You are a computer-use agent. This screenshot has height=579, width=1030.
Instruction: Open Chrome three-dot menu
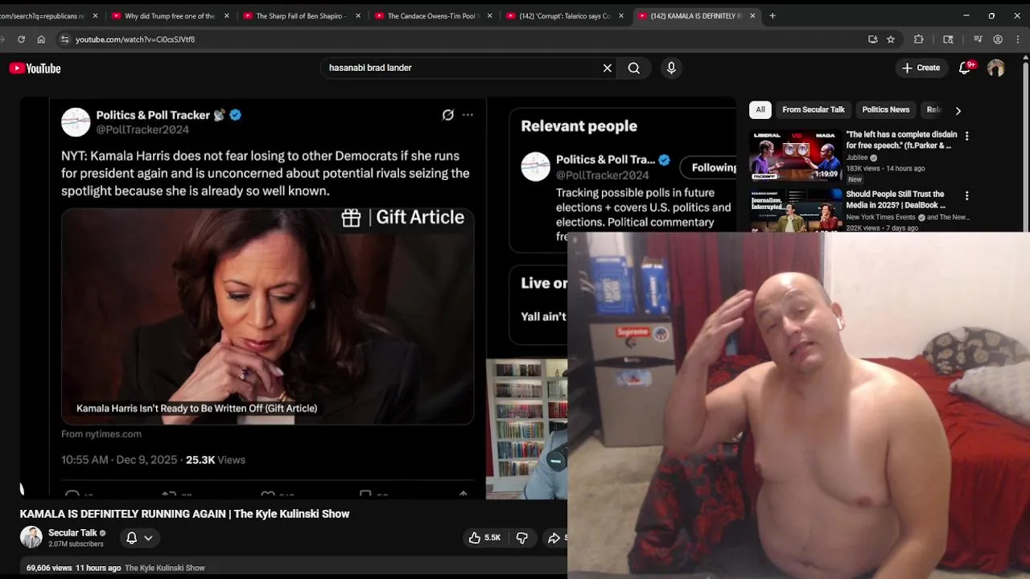coord(1017,39)
